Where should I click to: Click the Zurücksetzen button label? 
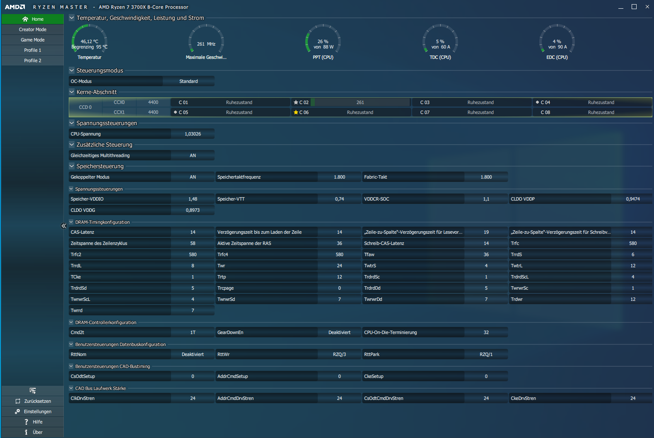click(38, 401)
